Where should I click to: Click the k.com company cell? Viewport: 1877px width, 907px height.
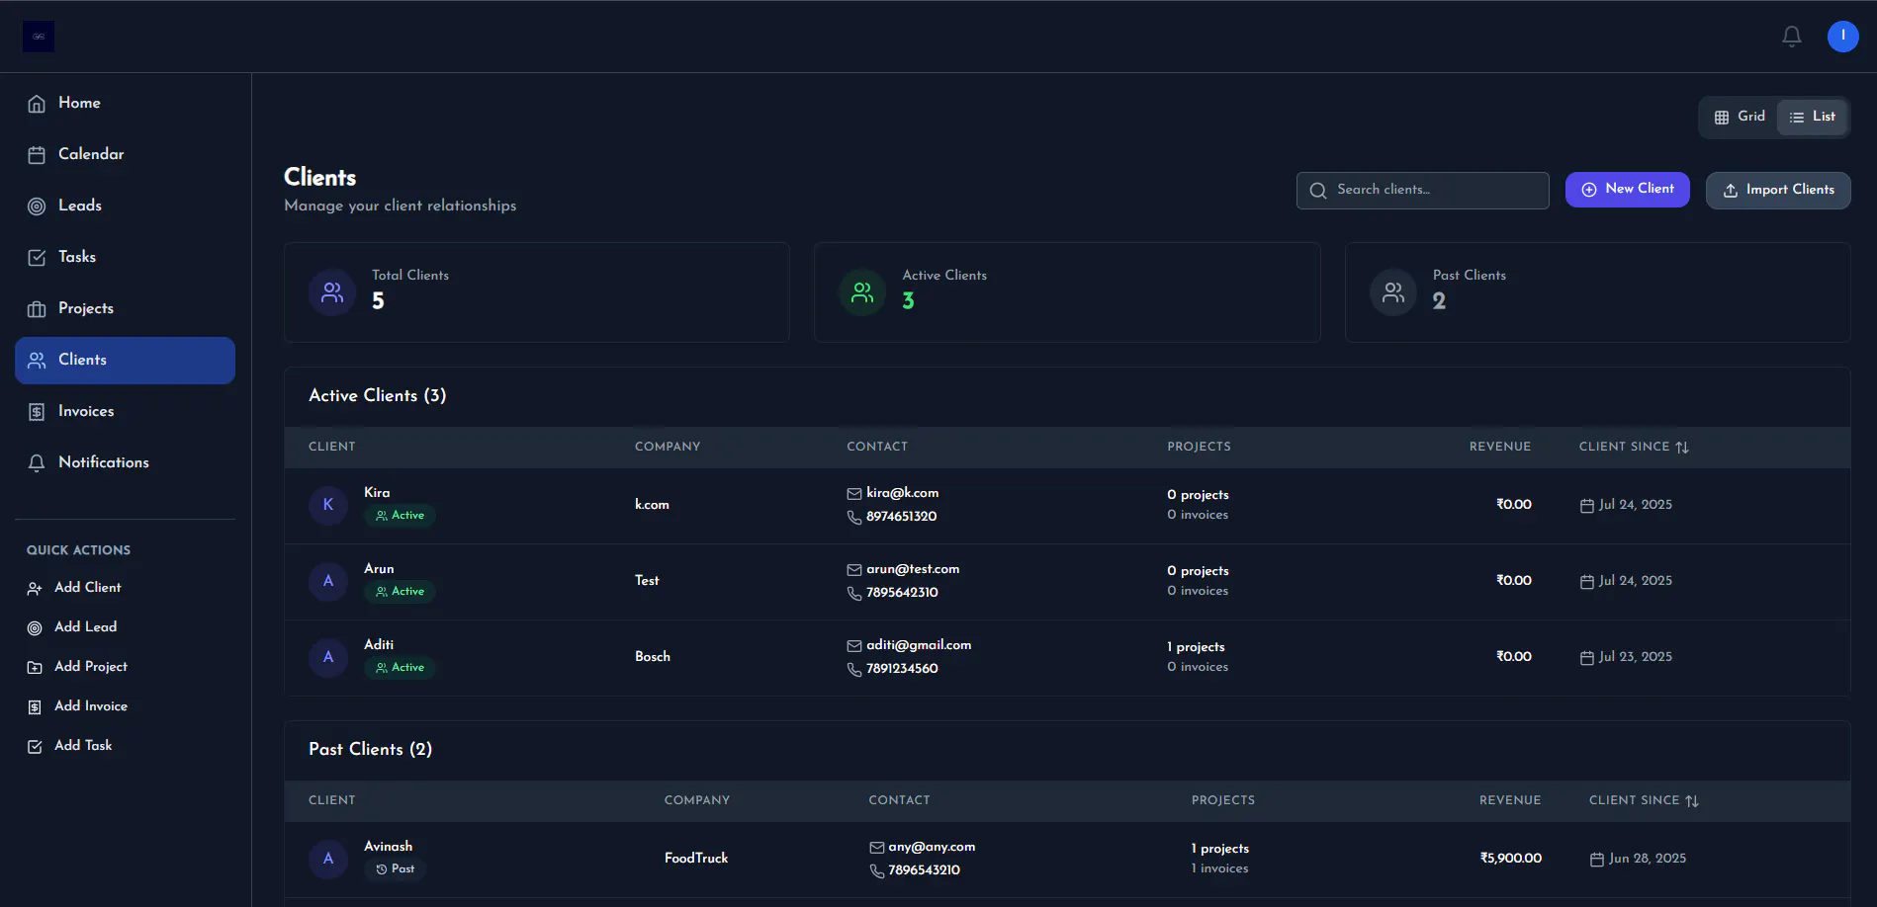tap(652, 505)
